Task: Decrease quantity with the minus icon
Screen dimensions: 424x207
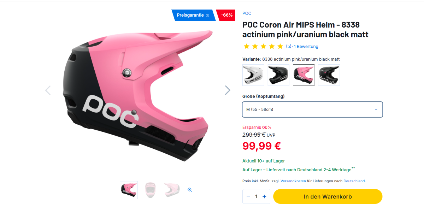Action: (248, 196)
